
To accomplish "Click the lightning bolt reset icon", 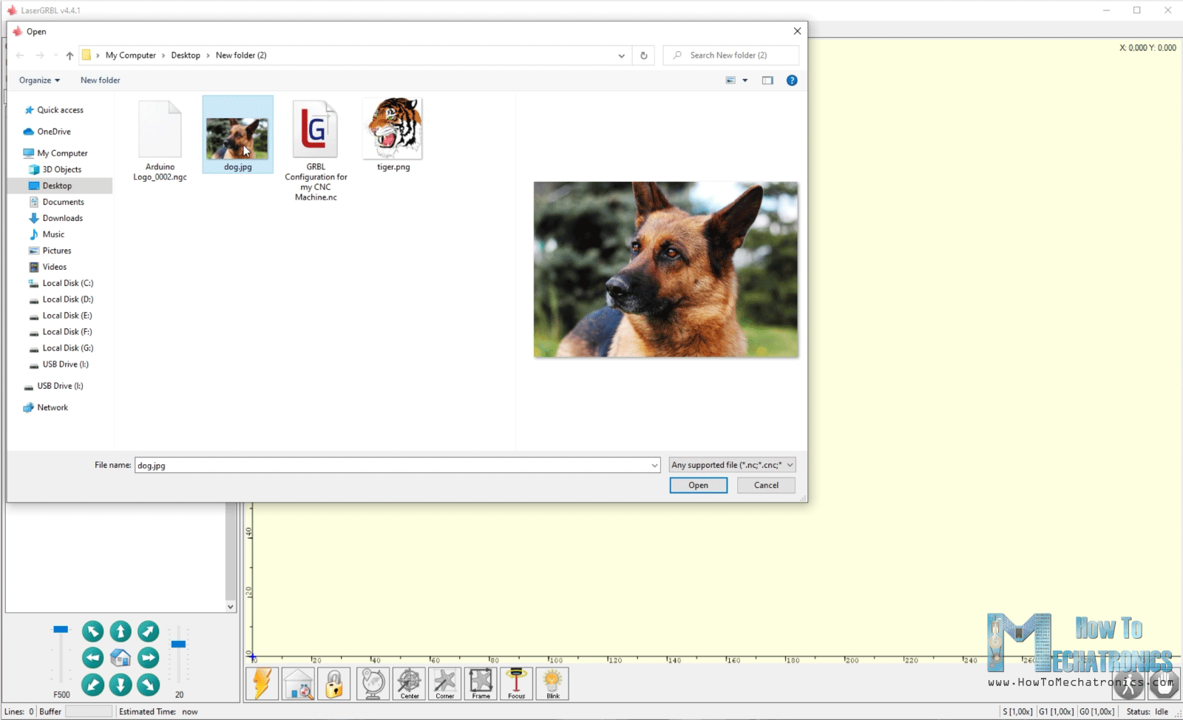I will click(x=262, y=684).
